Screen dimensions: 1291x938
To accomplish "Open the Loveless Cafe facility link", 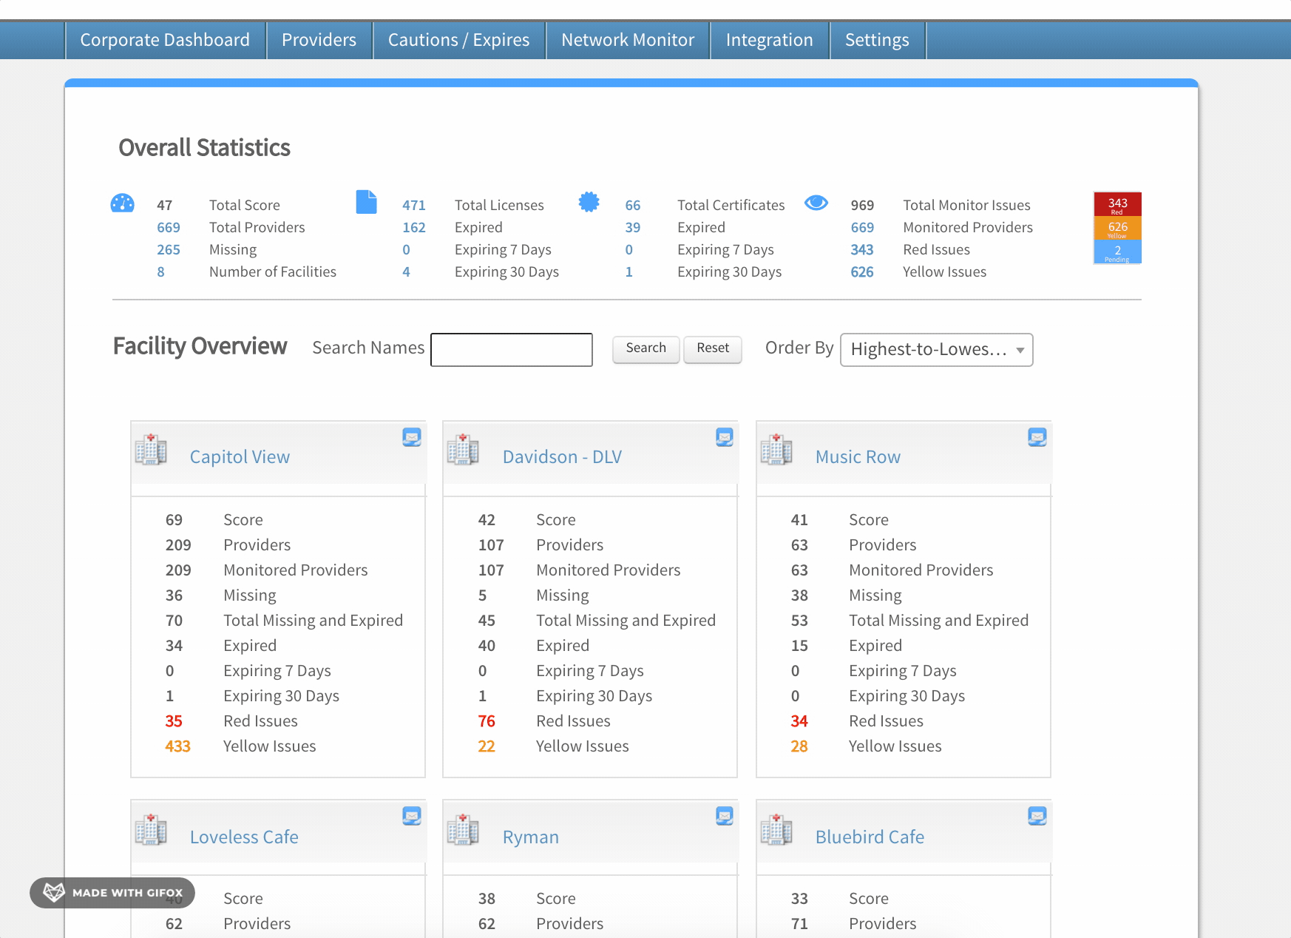I will [244, 837].
